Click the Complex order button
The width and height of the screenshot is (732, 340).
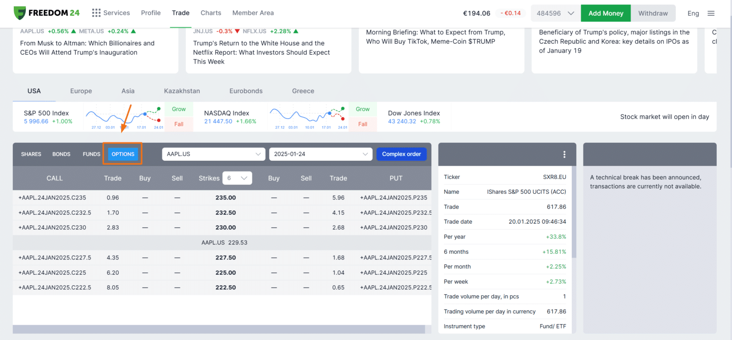click(401, 154)
